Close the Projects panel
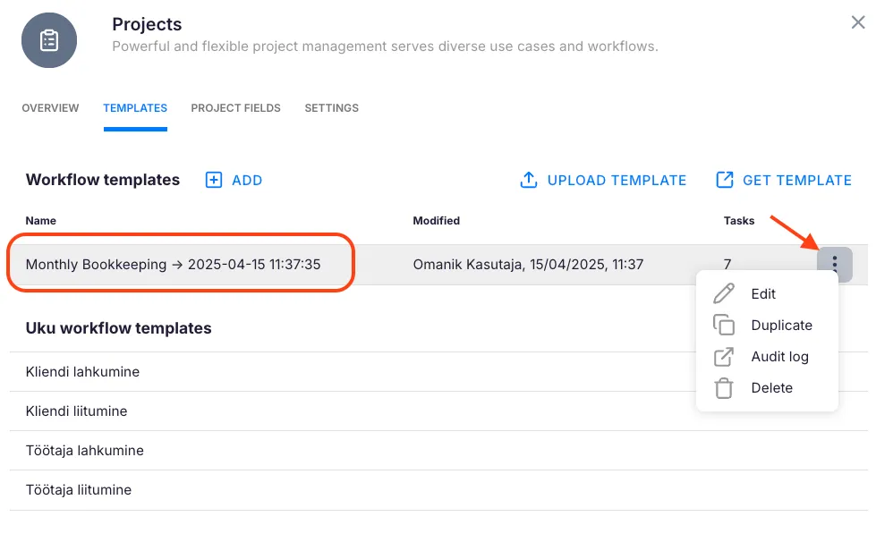 [x=857, y=22]
